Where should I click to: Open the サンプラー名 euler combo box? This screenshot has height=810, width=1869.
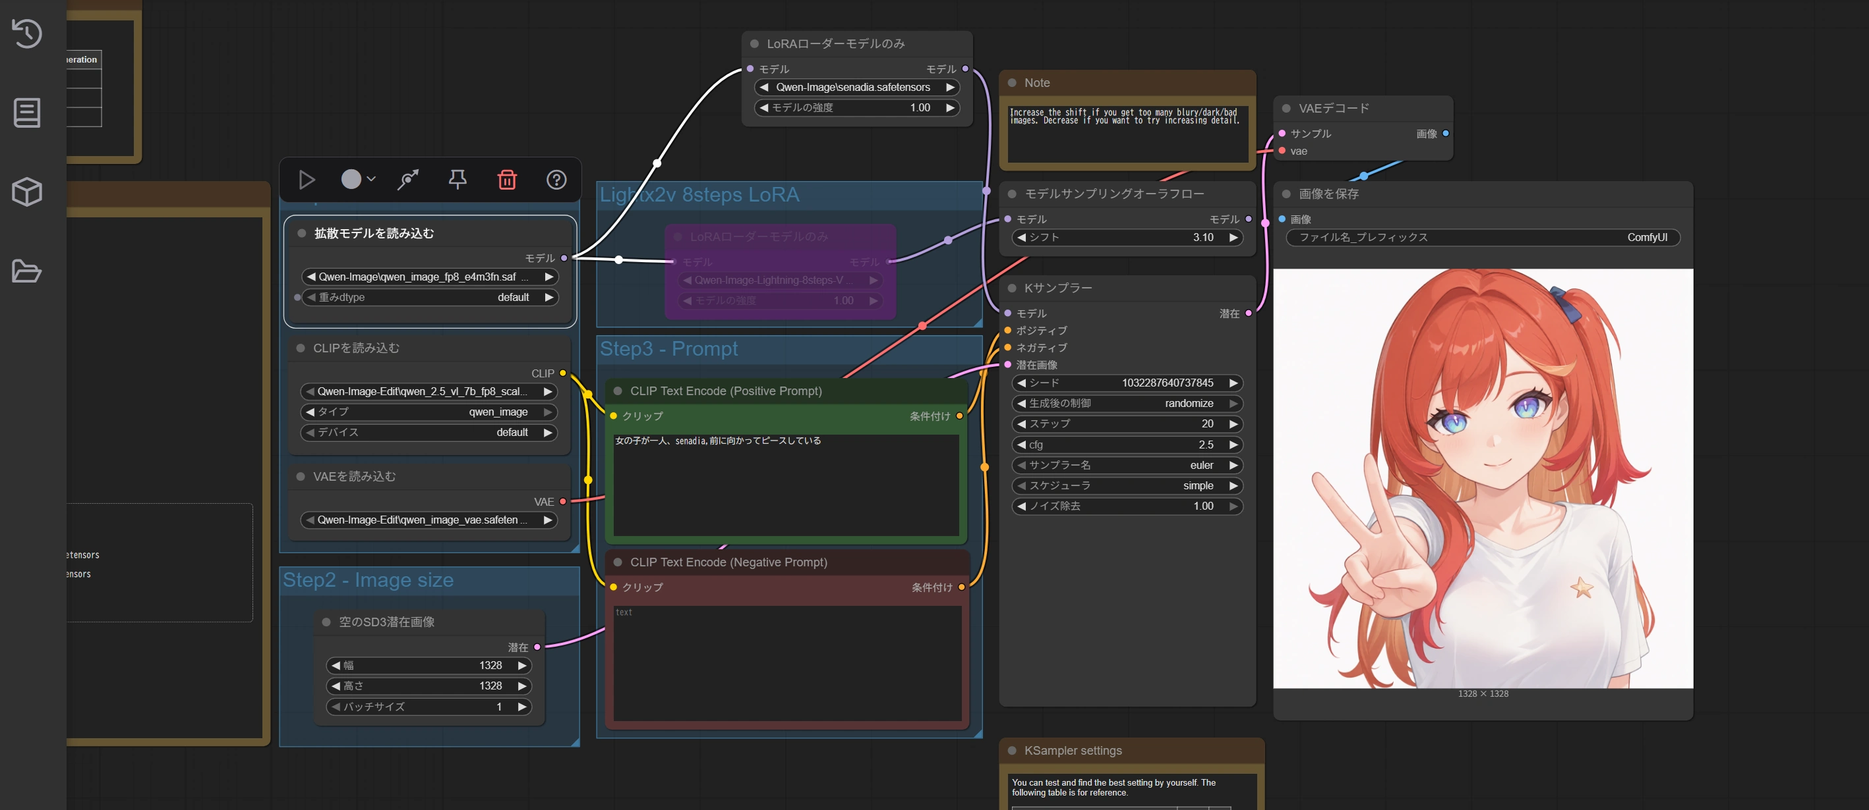(1127, 465)
